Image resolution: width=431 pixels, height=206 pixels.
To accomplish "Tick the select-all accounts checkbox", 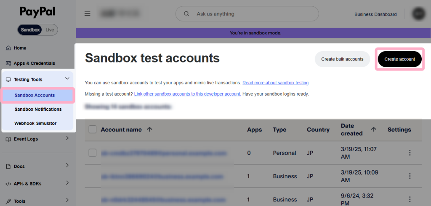I will click(x=93, y=130).
